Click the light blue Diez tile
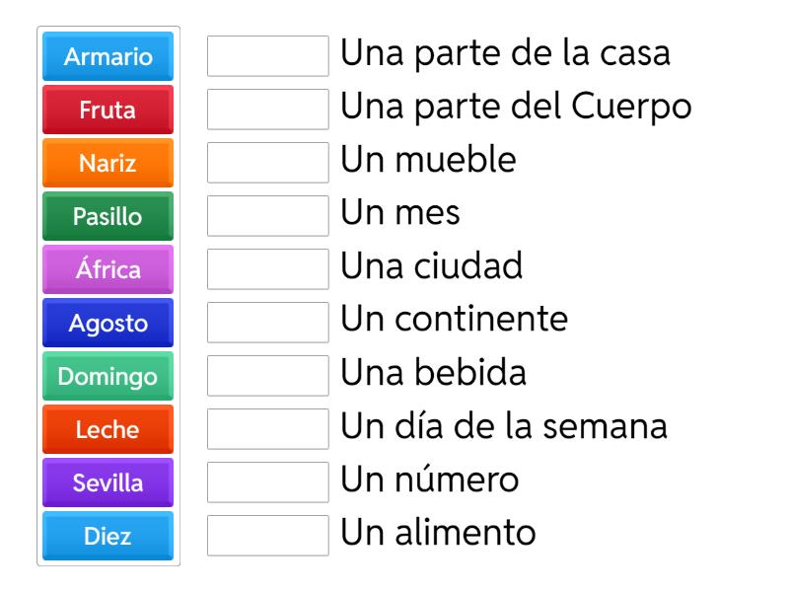Image resolution: width=789 pixels, height=592 pixels. pos(108,536)
